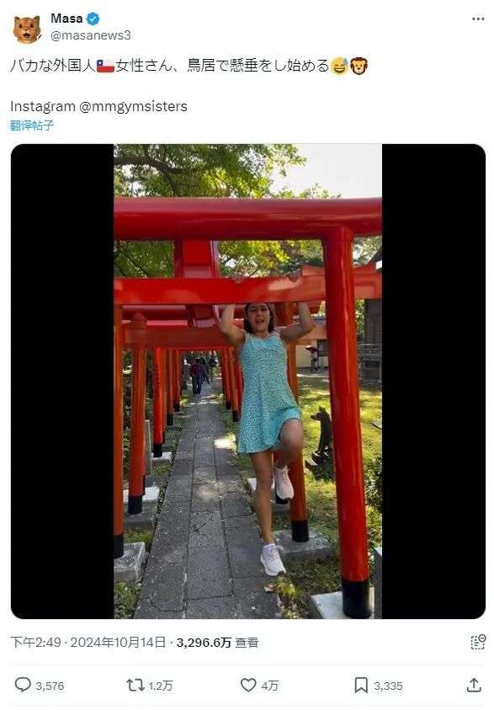
Task: Open Masa's tiger profile avatar
Action: point(27,29)
